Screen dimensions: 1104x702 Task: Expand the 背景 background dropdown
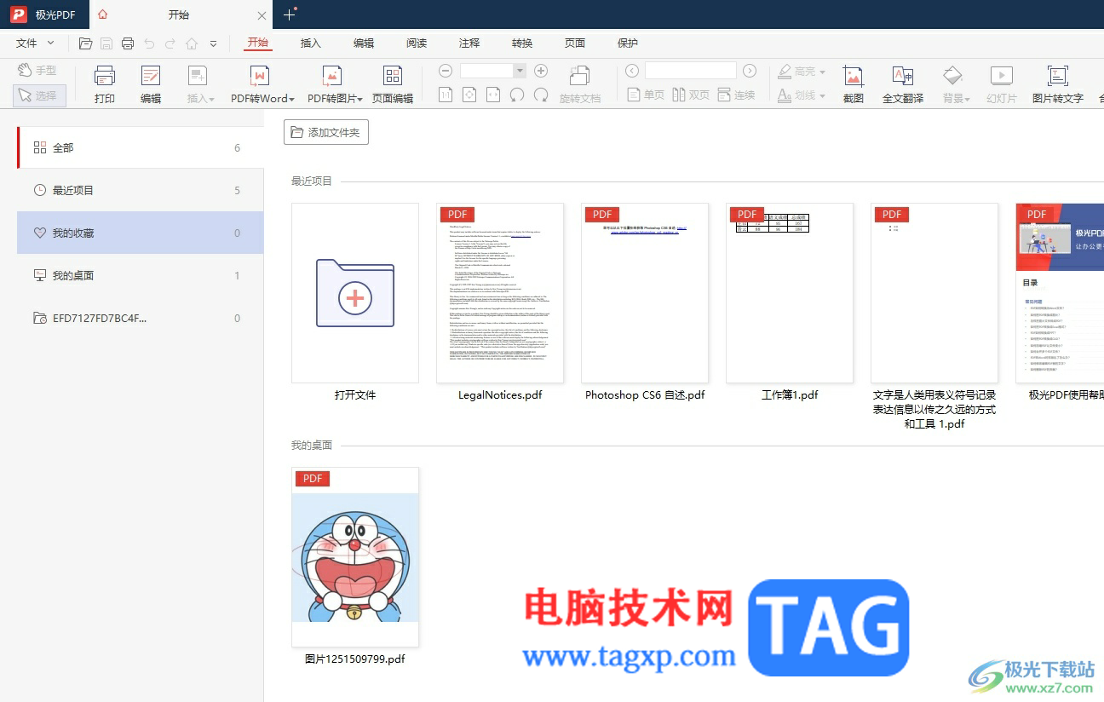[956, 84]
